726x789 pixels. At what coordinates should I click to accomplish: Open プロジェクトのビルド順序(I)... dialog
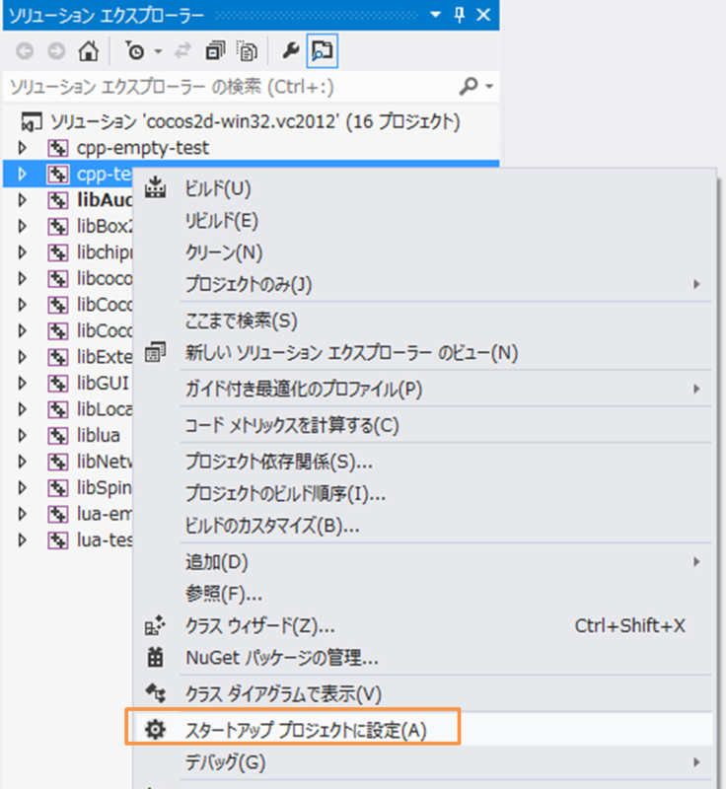click(x=423, y=494)
